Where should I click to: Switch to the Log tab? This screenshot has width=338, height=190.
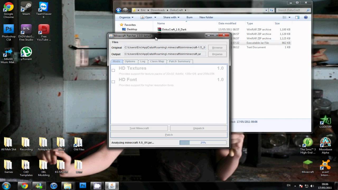tap(143, 61)
